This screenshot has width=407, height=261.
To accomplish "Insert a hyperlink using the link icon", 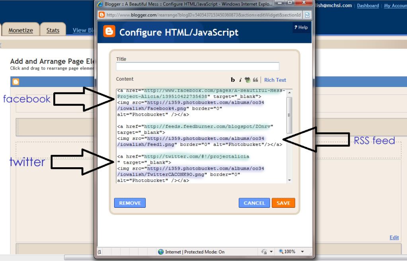I will coord(247,80).
